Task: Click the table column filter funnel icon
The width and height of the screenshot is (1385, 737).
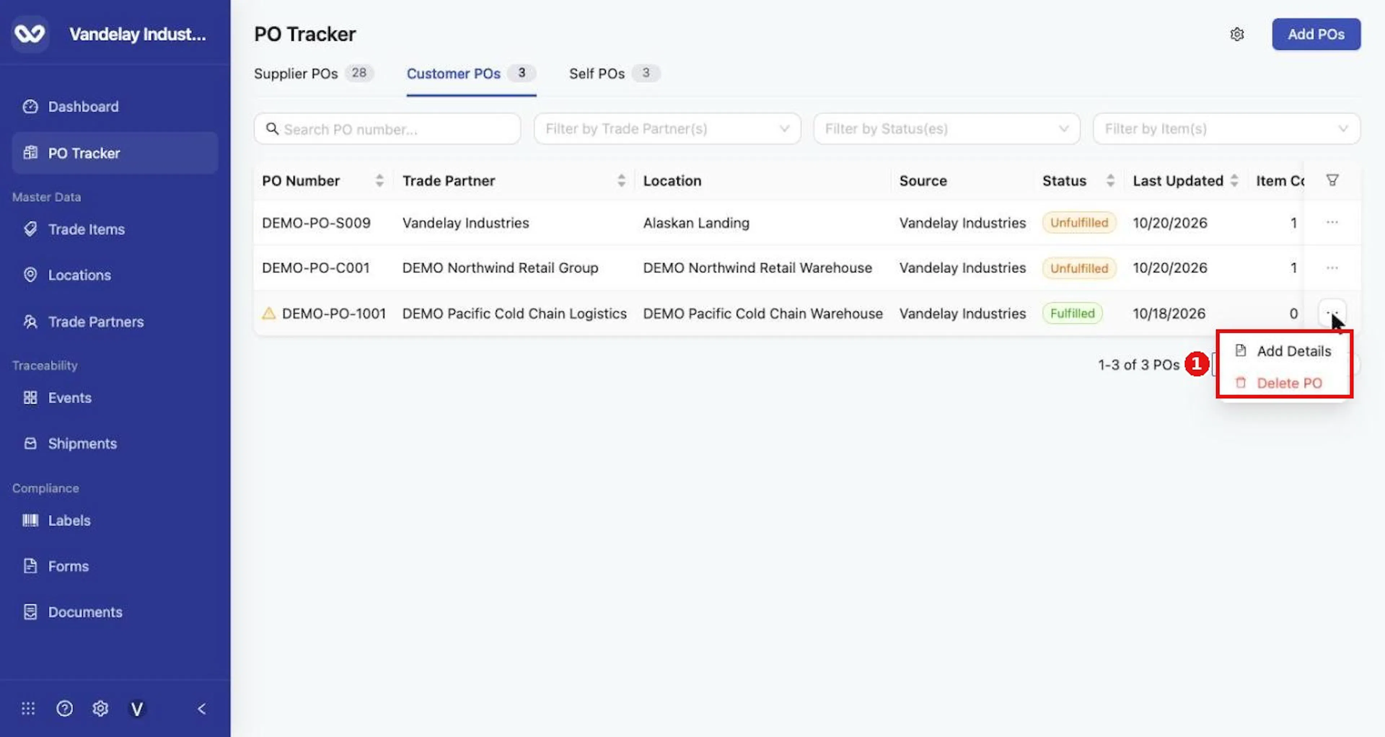Action: pyautogui.click(x=1332, y=180)
